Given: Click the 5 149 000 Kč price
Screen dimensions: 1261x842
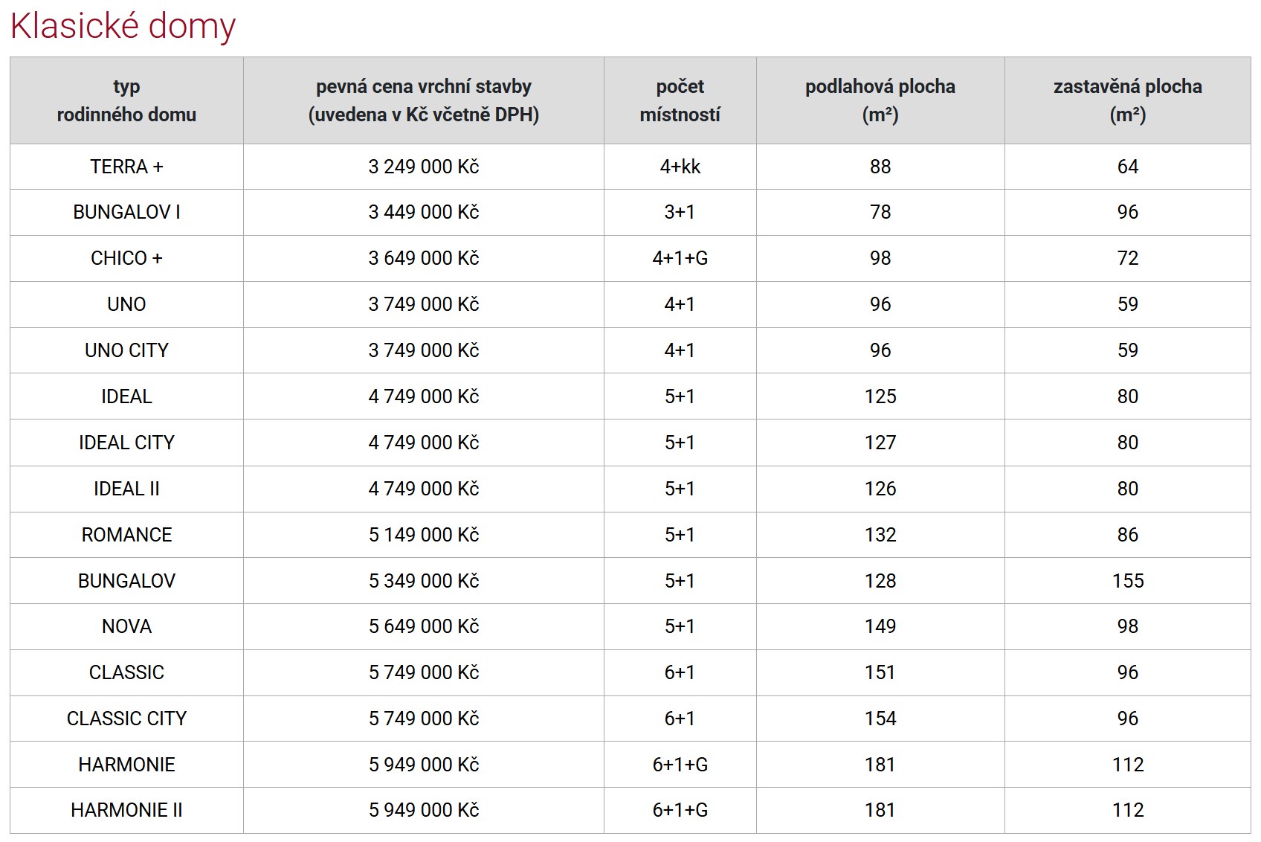Looking at the screenshot, I should pos(423,535).
